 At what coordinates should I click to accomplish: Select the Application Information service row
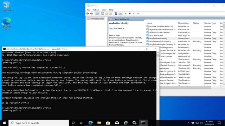(184, 41)
